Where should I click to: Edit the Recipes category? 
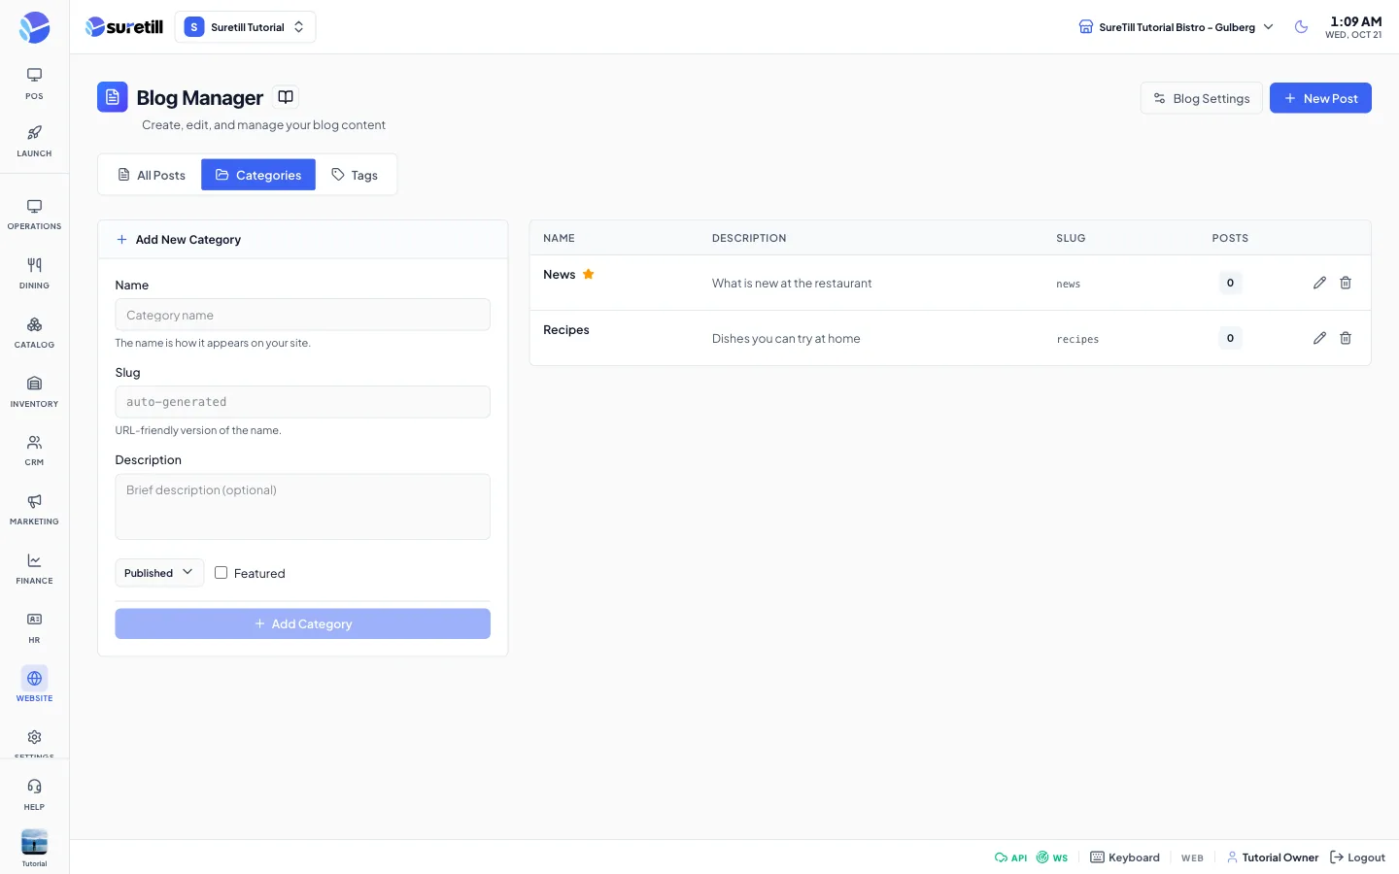tap(1319, 338)
